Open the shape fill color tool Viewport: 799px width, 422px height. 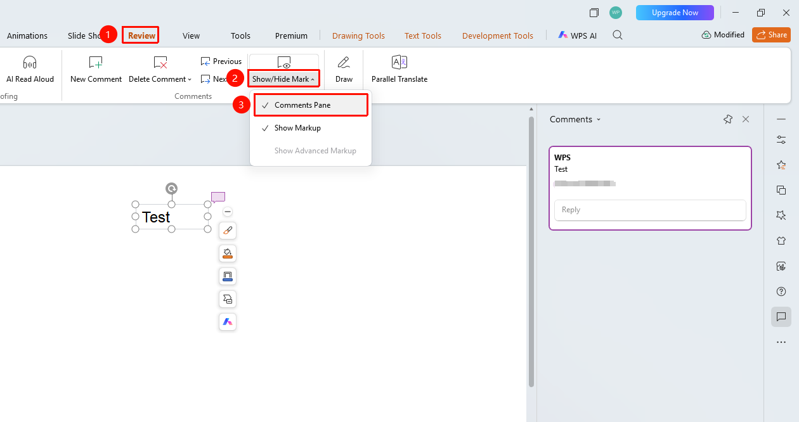(228, 253)
